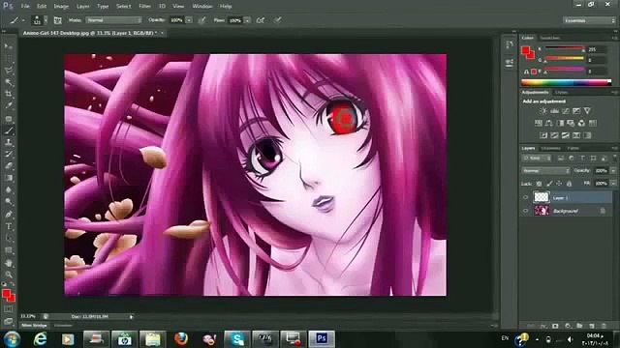This screenshot has width=620, height=348.
Task: Open Internet Explorer from the taskbar
Action: 40,339
